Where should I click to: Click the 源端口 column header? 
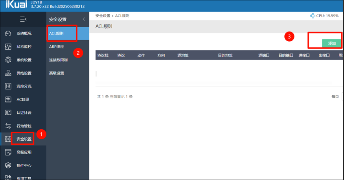tap(264, 55)
